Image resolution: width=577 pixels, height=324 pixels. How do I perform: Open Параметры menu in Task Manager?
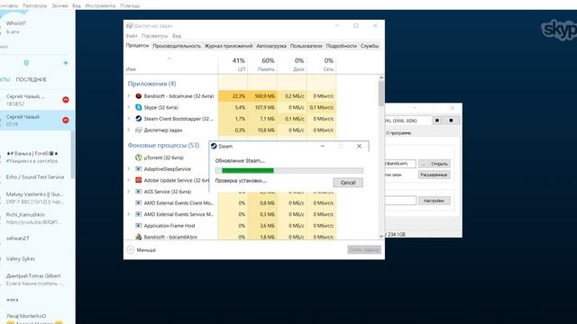[x=154, y=36]
